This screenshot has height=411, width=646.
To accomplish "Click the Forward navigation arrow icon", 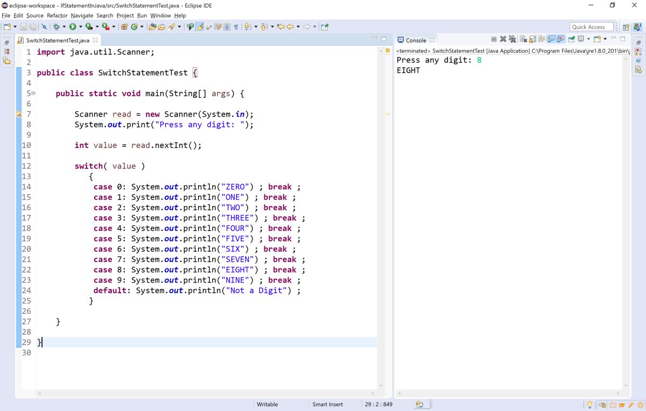I will tap(306, 27).
